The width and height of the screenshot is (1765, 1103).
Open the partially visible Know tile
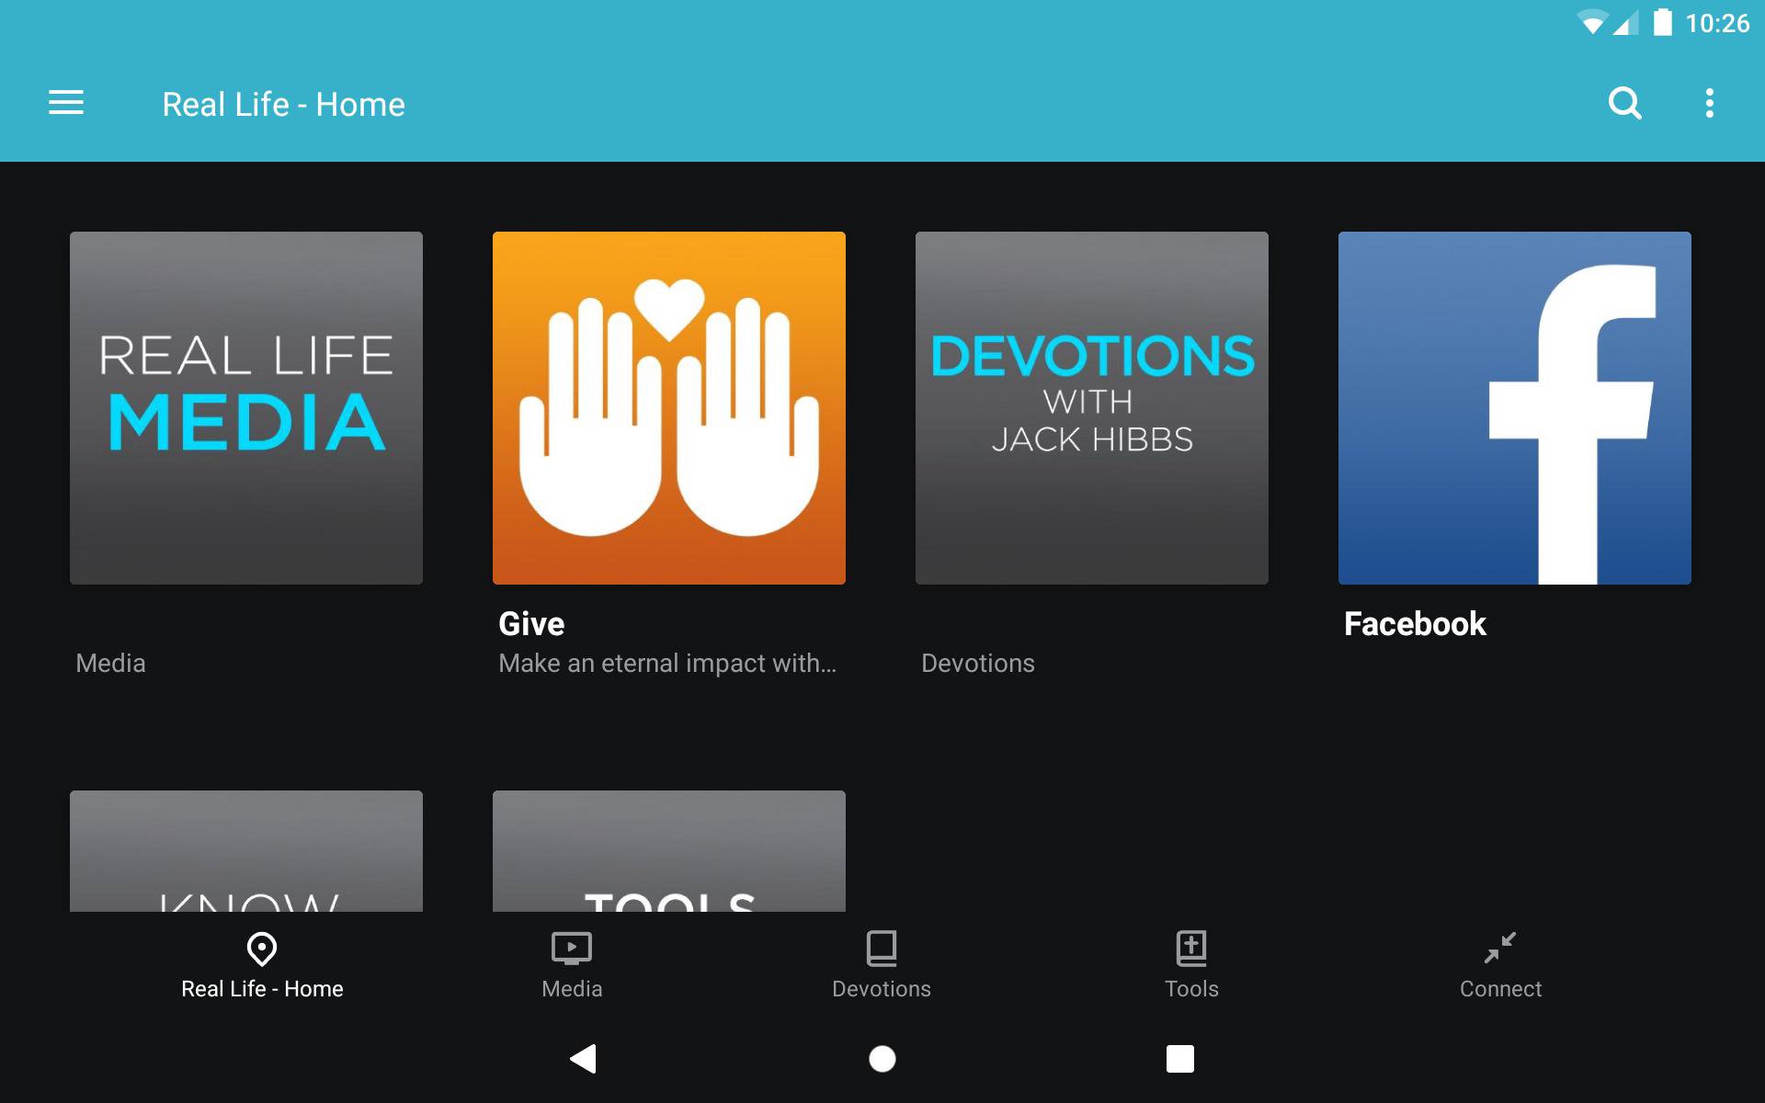(246, 851)
